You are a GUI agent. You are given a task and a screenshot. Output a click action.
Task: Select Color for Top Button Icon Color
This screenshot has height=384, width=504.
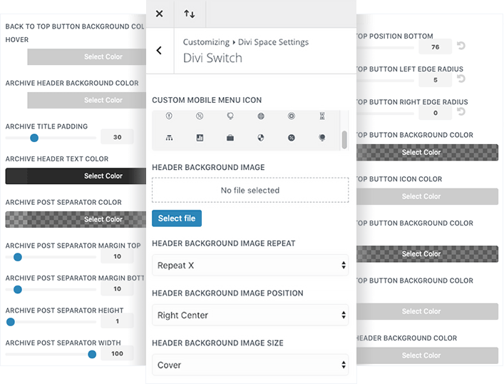click(427, 196)
